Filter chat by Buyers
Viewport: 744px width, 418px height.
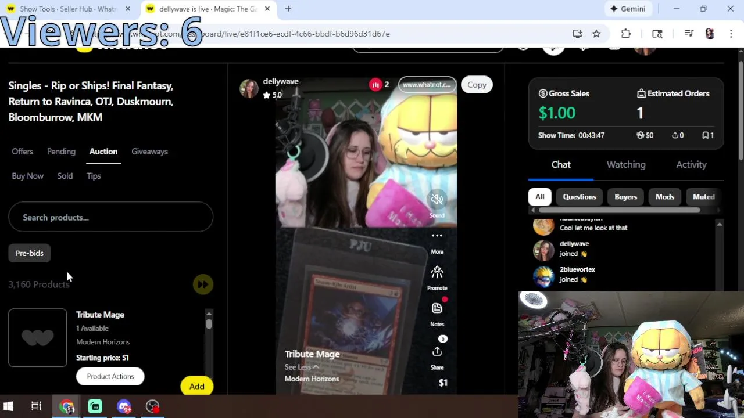(626, 197)
